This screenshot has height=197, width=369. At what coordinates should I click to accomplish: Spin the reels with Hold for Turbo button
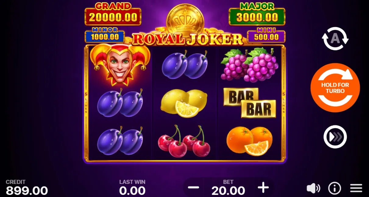click(x=335, y=88)
